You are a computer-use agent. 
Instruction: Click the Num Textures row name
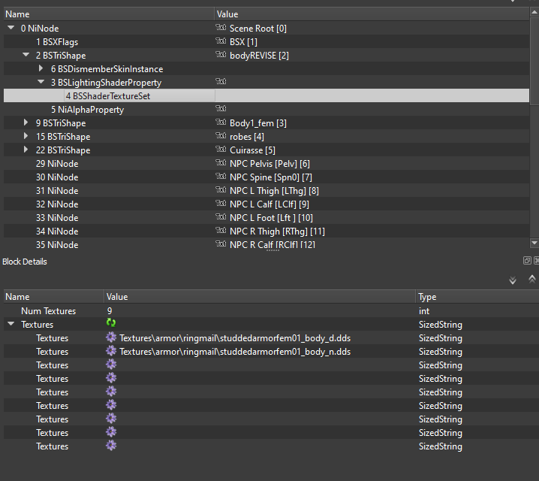pos(49,311)
